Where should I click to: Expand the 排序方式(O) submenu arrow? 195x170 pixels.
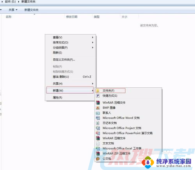click(92, 42)
